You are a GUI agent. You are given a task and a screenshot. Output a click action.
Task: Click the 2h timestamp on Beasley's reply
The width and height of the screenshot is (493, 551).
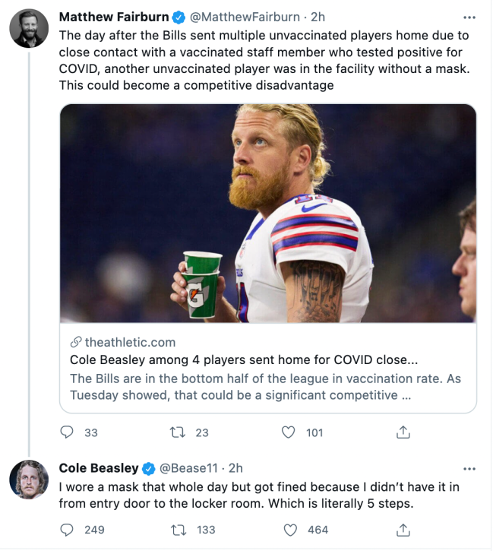(x=235, y=468)
